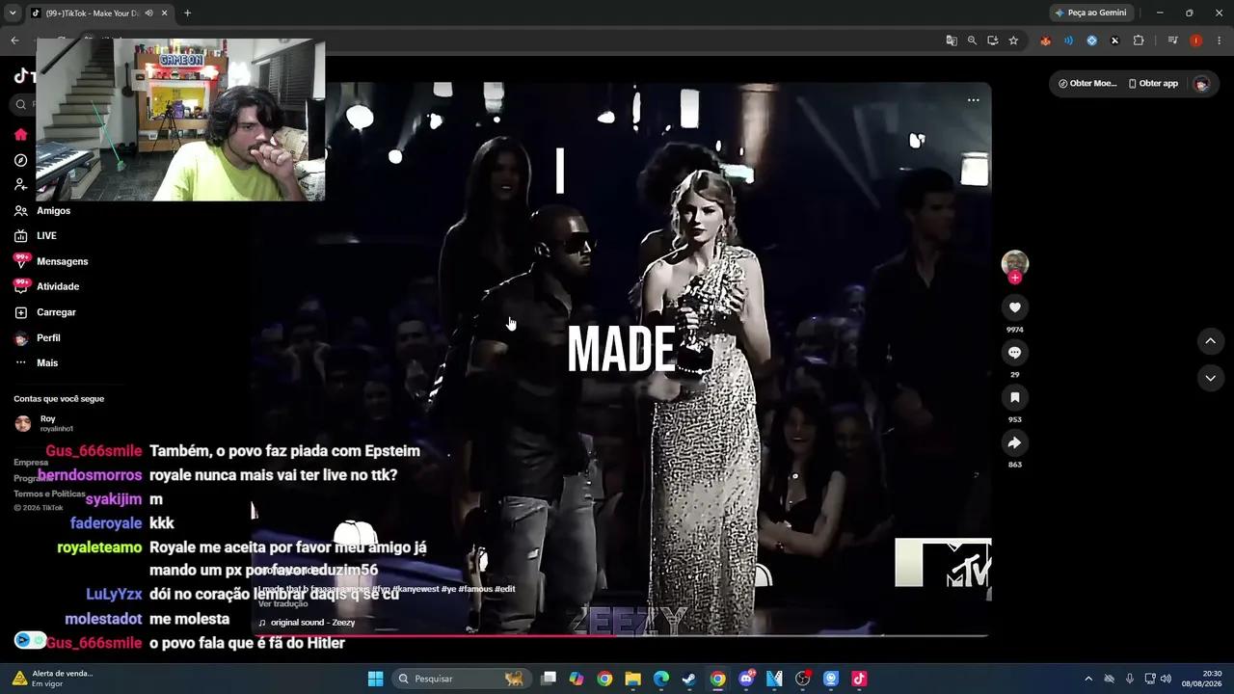Screen dimensions: 1234x694
Task: Open Perfil page
Action: click(x=37, y=338)
